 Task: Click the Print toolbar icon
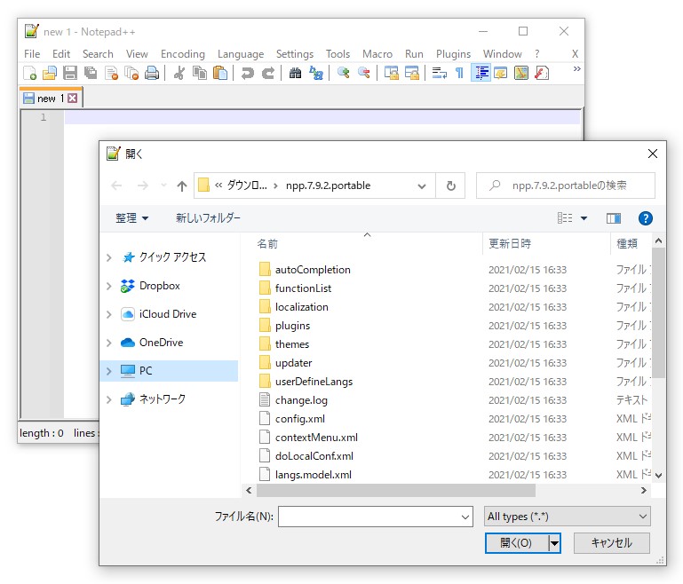click(x=152, y=73)
